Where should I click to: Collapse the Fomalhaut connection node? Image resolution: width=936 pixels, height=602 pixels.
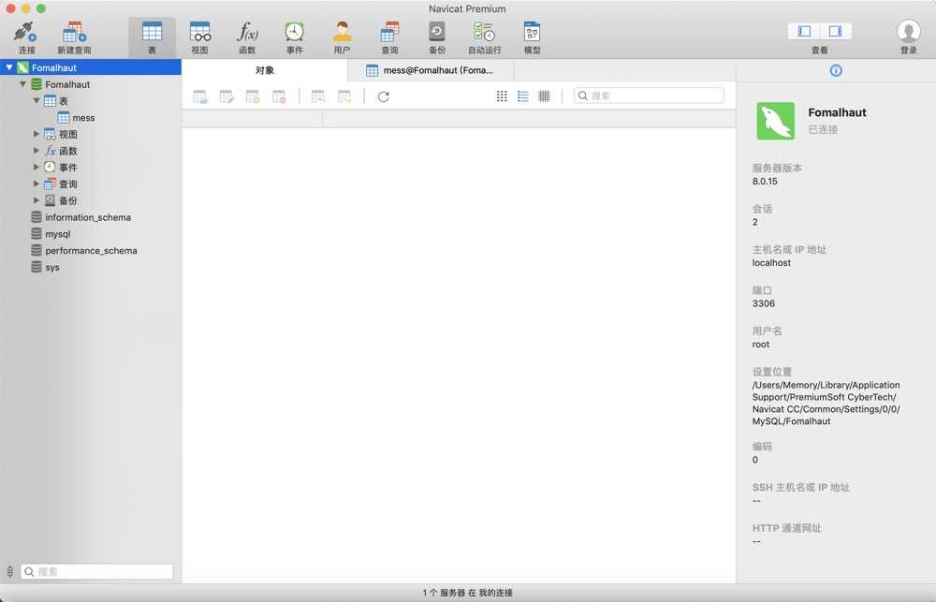(9, 67)
